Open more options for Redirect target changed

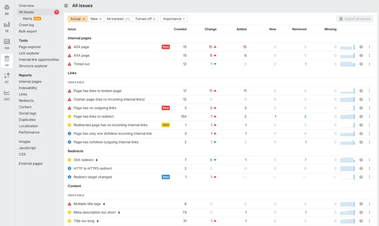click(369, 177)
